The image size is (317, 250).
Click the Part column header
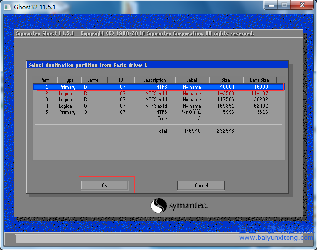coord(44,80)
